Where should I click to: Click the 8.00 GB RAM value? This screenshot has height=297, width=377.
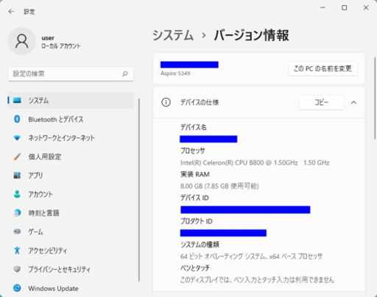pos(219,186)
